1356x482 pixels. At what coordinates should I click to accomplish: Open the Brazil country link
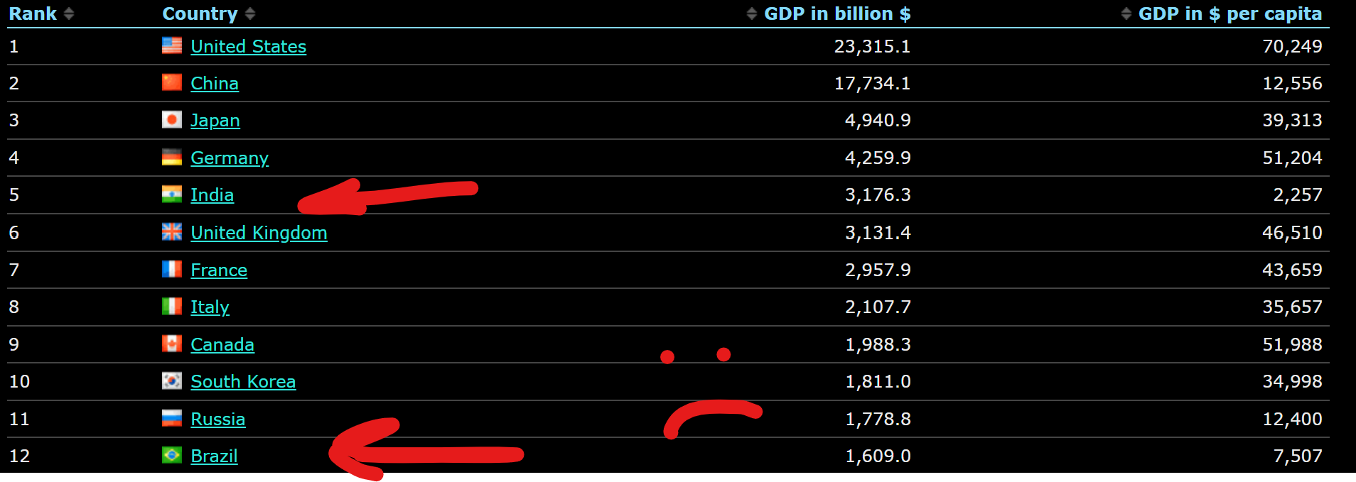click(214, 456)
